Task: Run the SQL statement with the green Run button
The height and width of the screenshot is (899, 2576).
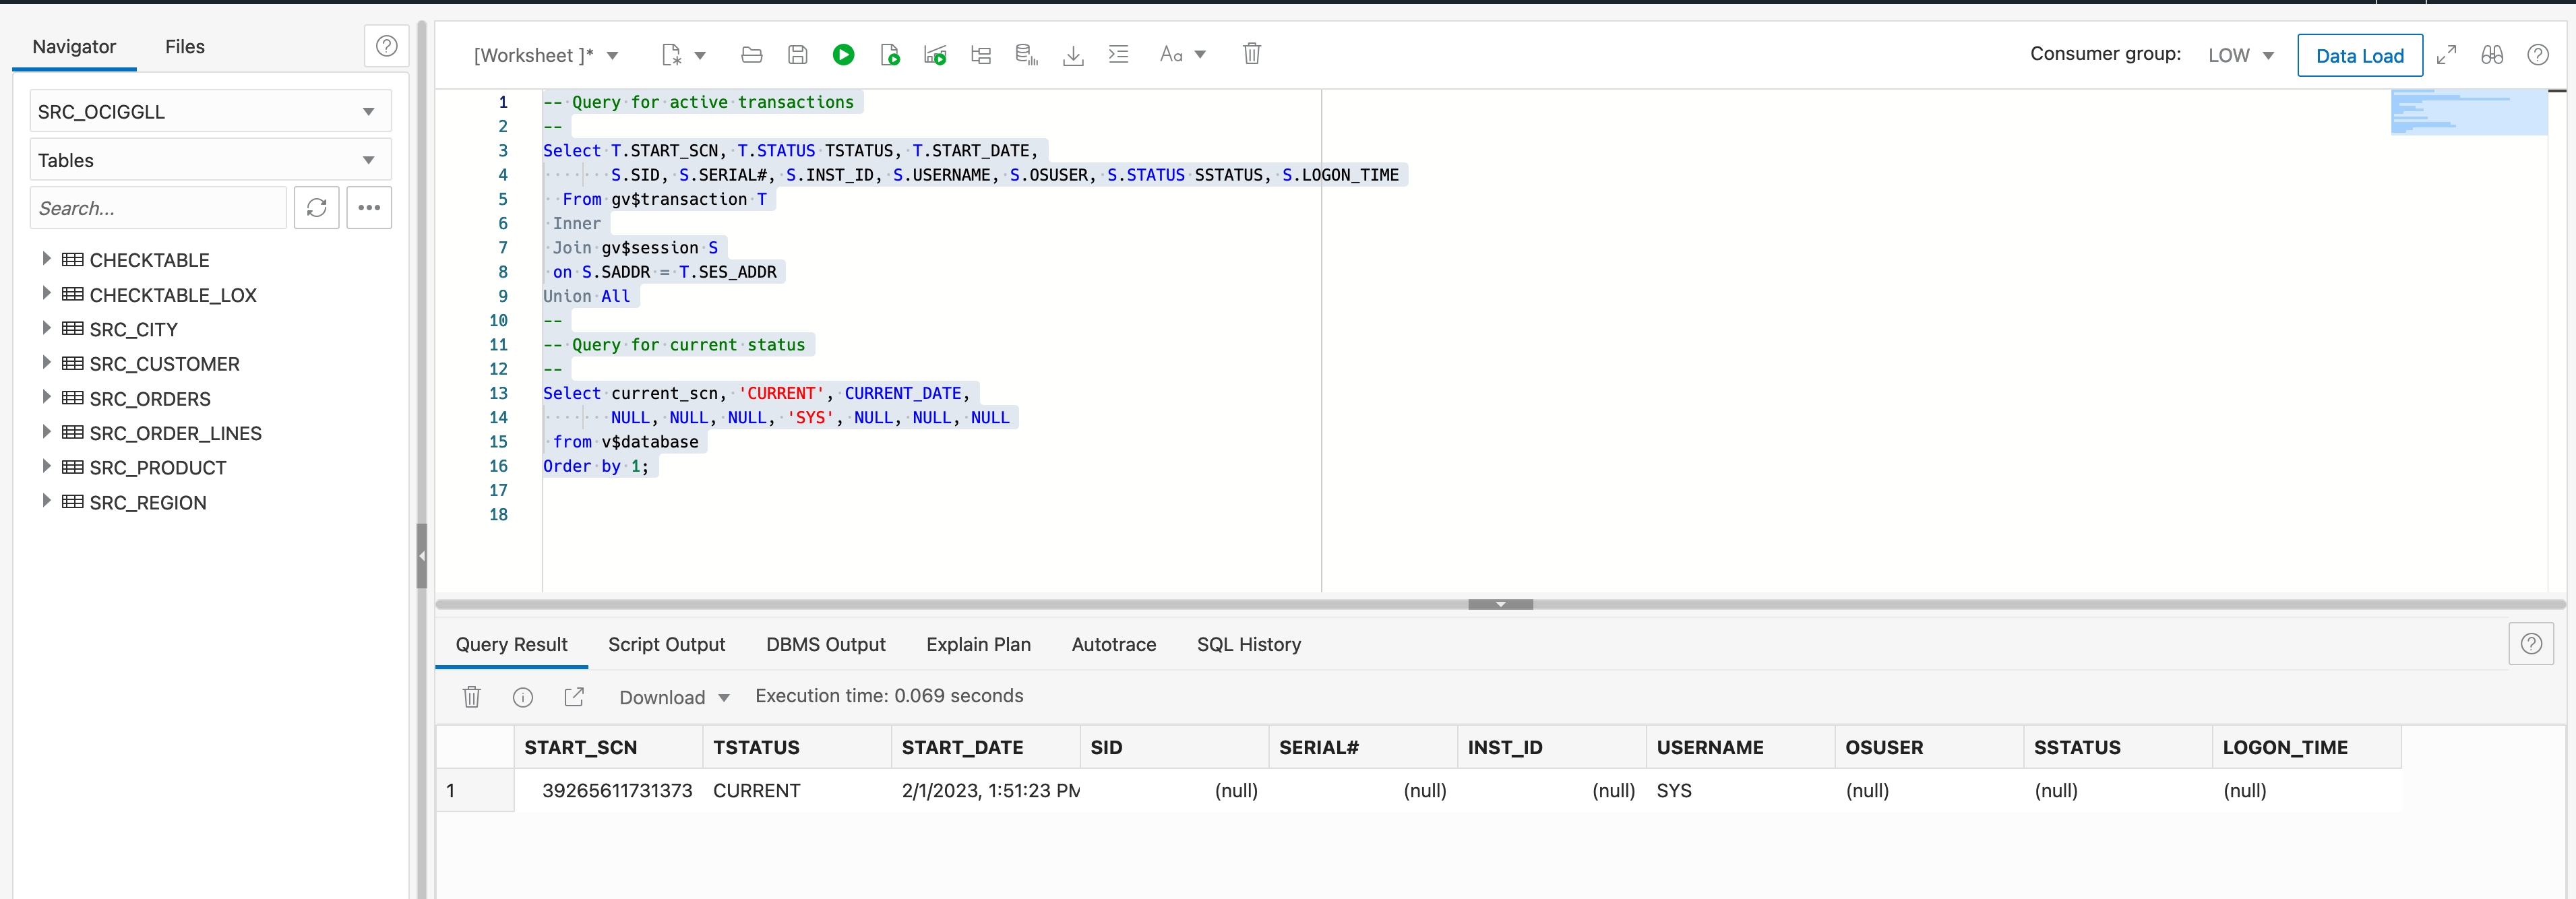Action: 843,55
